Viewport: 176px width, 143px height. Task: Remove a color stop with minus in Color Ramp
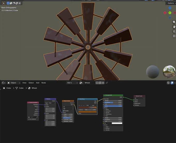tap(81, 106)
